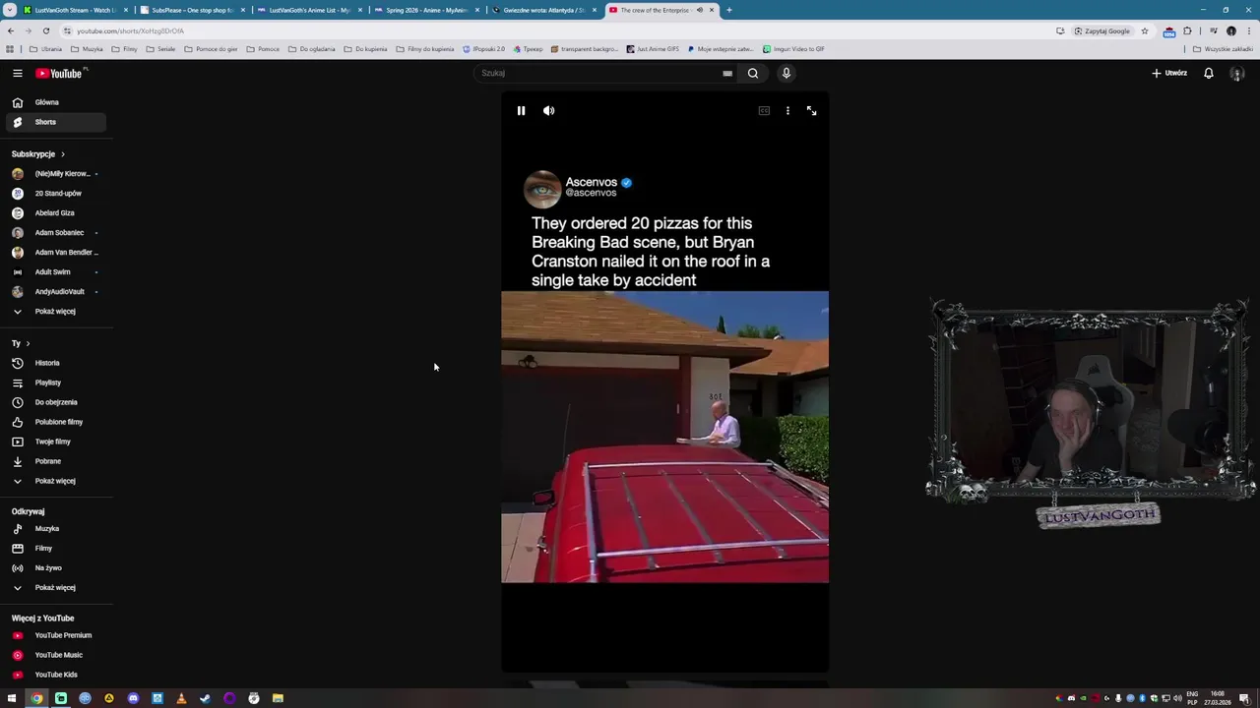Expand the Ty section arrow

point(28,343)
